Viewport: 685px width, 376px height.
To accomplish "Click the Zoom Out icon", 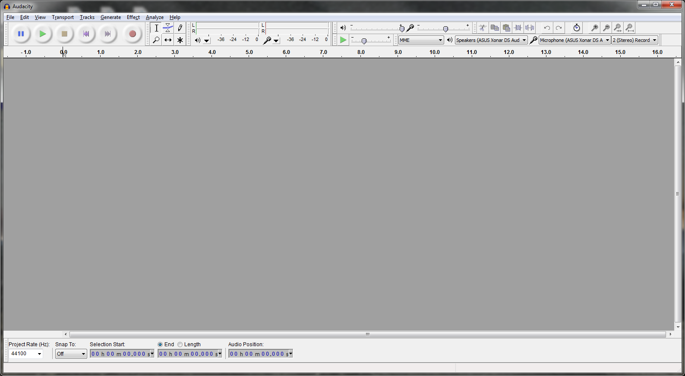I will tap(606, 28).
